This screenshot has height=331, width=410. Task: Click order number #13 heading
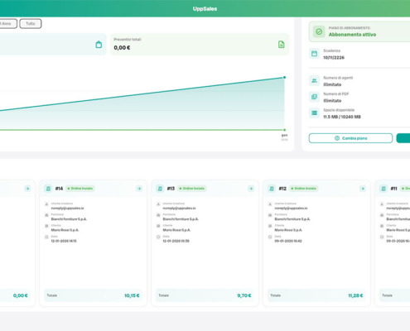[171, 189]
